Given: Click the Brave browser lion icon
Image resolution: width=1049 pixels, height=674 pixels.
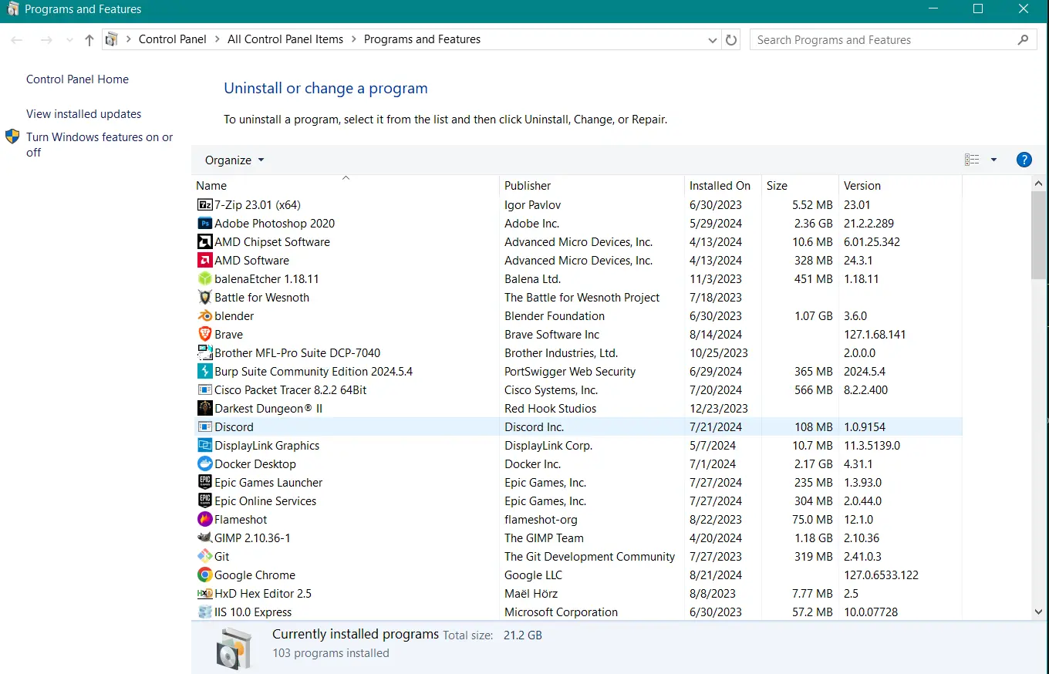Looking at the screenshot, I should pos(204,335).
